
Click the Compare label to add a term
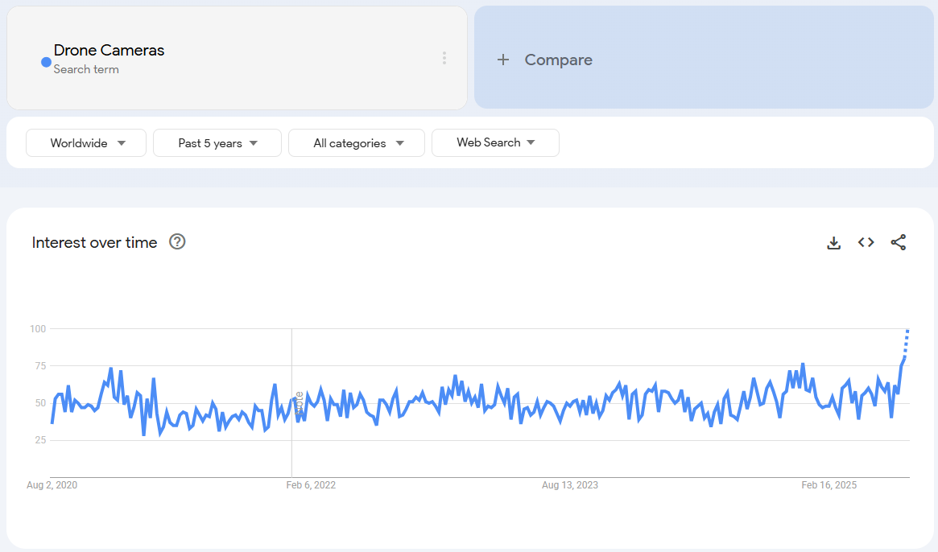pyautogui.click(x=558, y=60)
